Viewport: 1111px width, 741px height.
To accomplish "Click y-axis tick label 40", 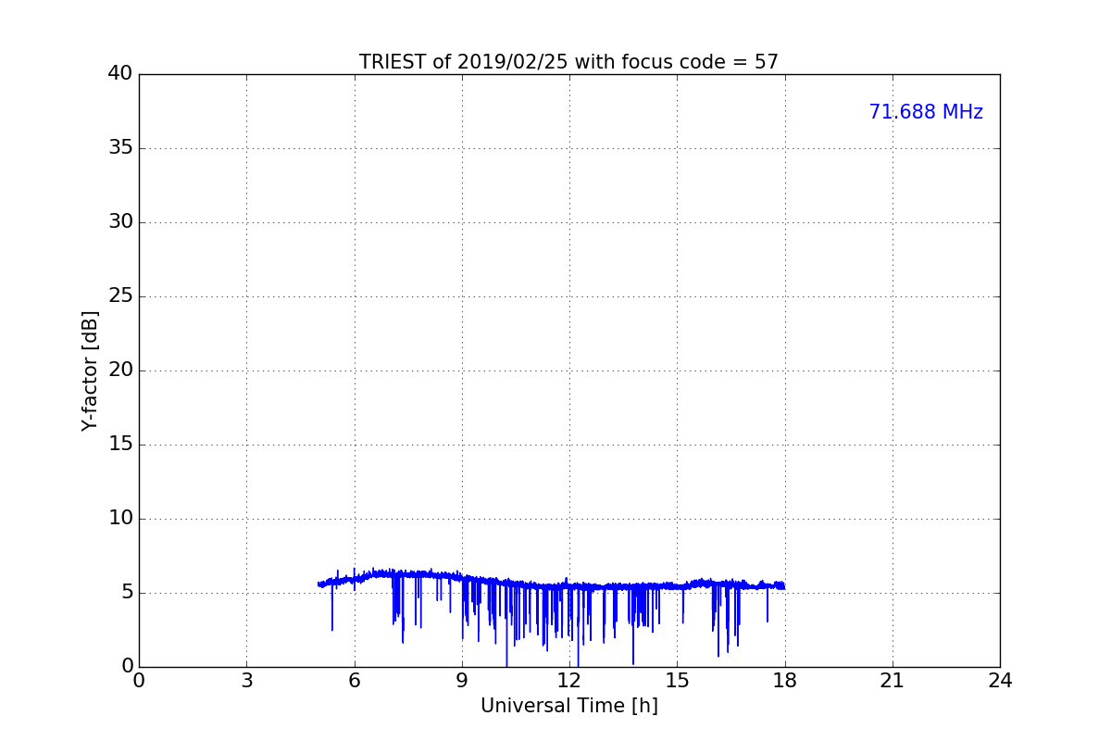I will click(x=120, y=74).
